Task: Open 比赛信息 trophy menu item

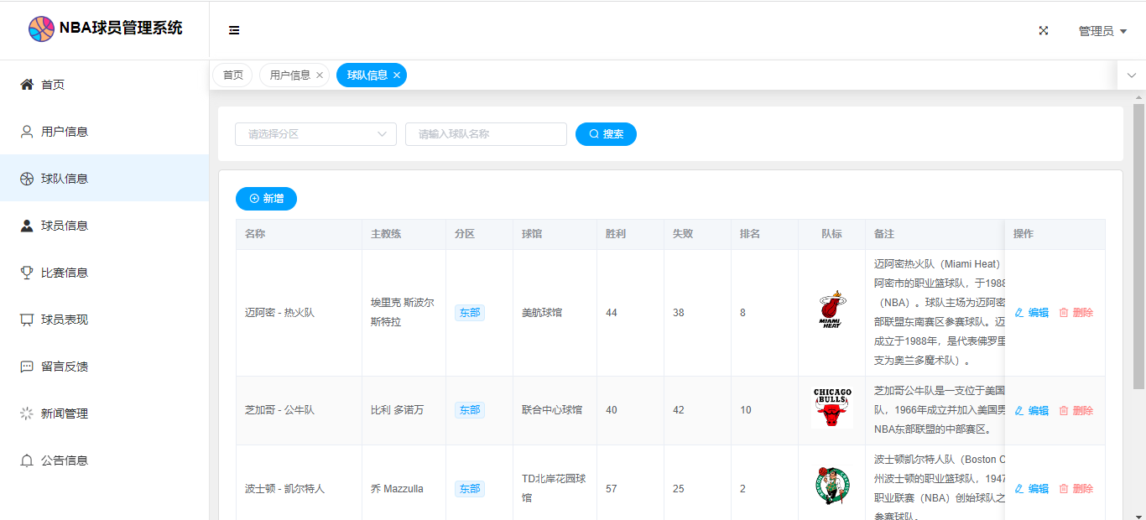Action: point(65,273)
